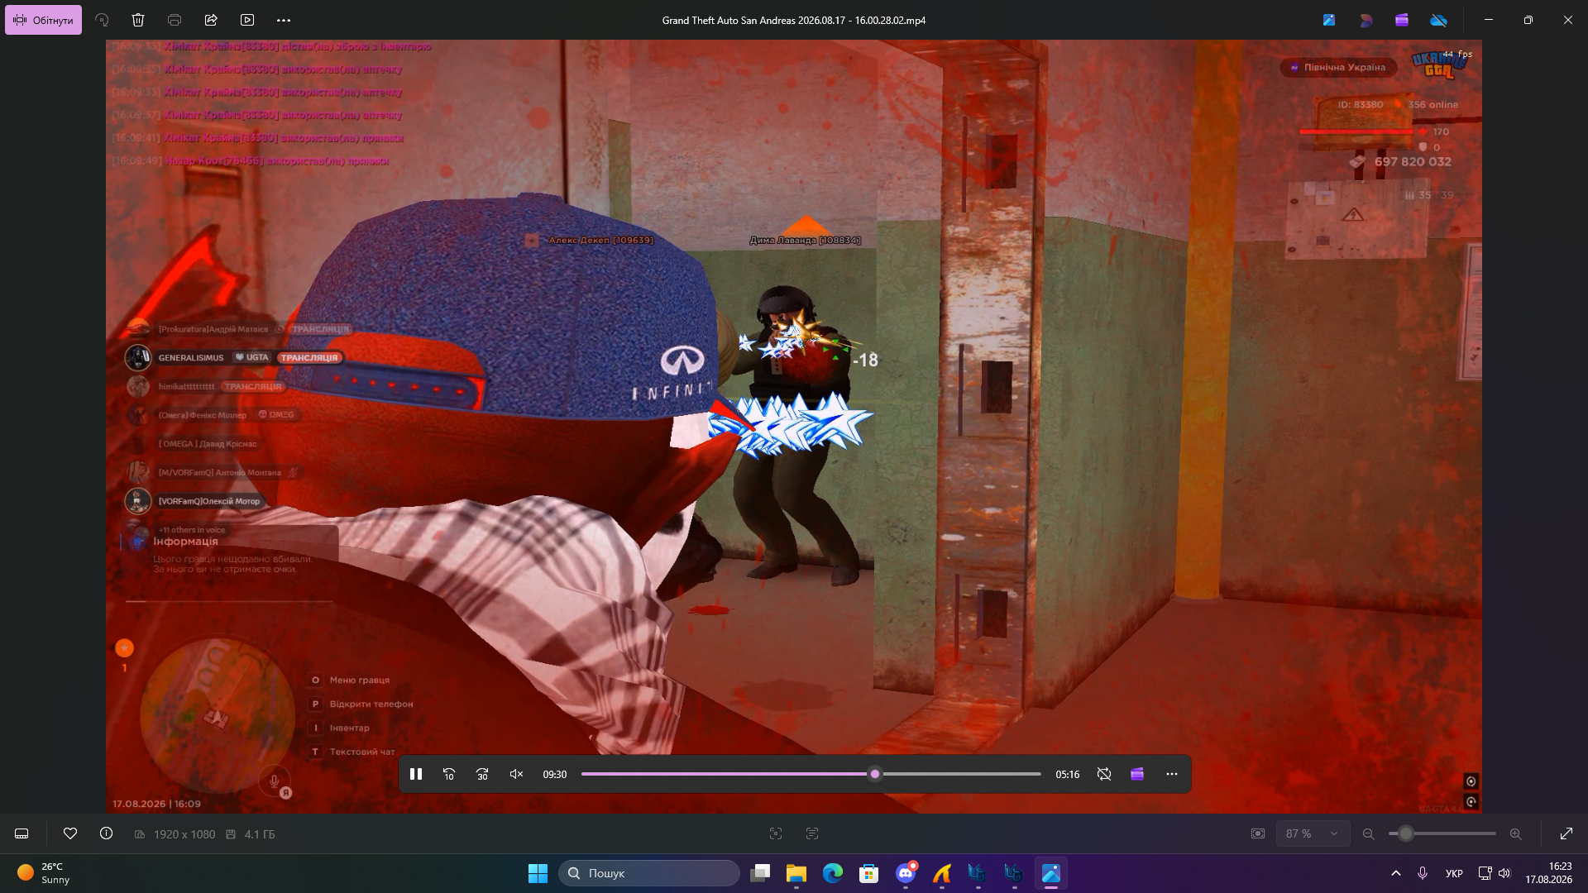Toggle the filmstrip view icon
Image resolution: width=1588 pixels, height=893 pixels.
click(x=22, y=833)
